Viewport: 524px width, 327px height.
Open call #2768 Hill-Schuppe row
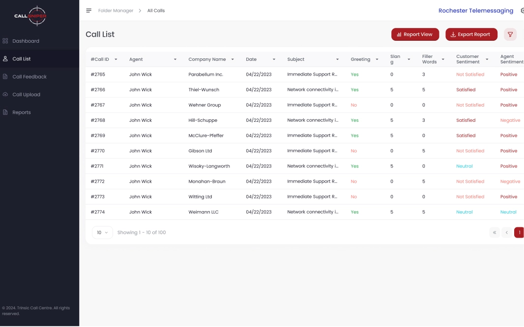(203, 120)
